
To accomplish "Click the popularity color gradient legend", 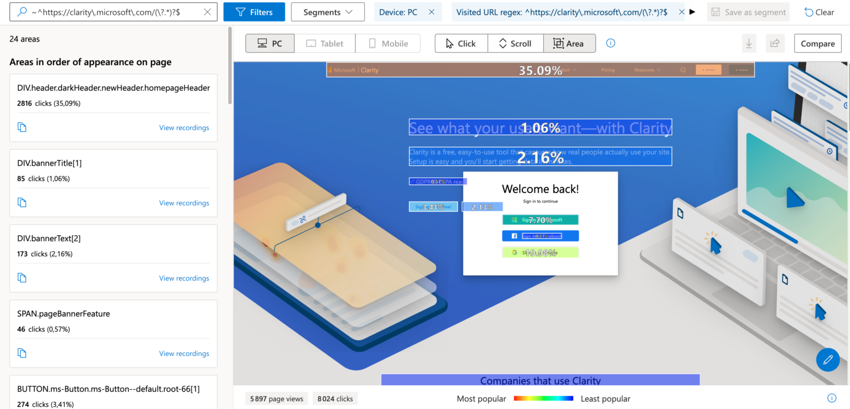I will (543, 398).
